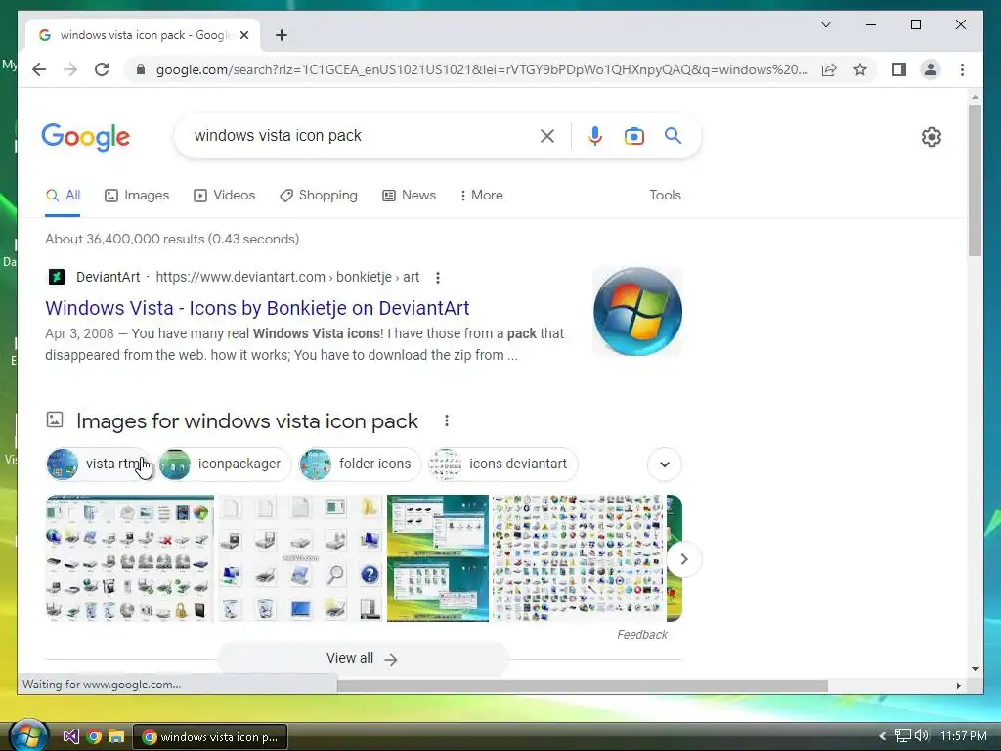
Task: View site information via the lock icon
Action: click(141, 69)
